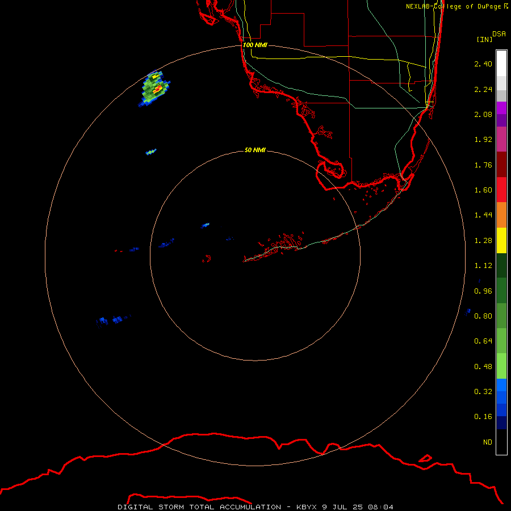Click the 50 NMI range ring label
The width and height of the screenshot is (511, 511).
coord(255,150)
